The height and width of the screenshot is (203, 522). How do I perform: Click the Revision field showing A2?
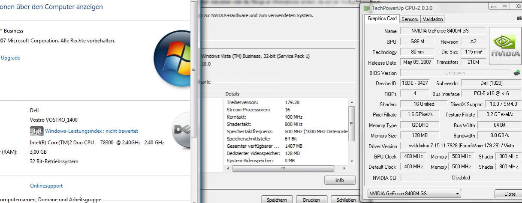click(473, 42)
